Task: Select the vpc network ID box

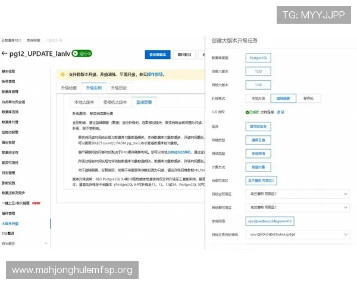Action: coord(270,221)
